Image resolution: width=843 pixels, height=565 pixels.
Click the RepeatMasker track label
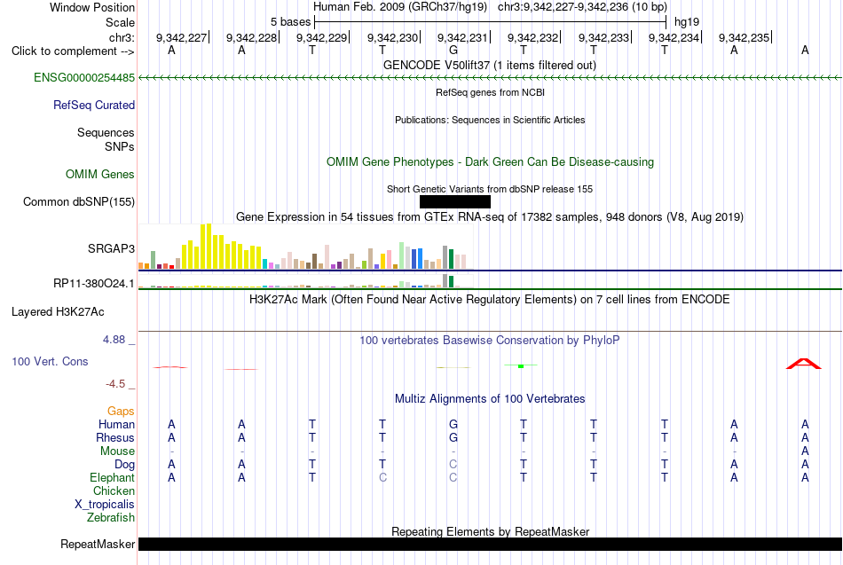[x=98, y=544]
